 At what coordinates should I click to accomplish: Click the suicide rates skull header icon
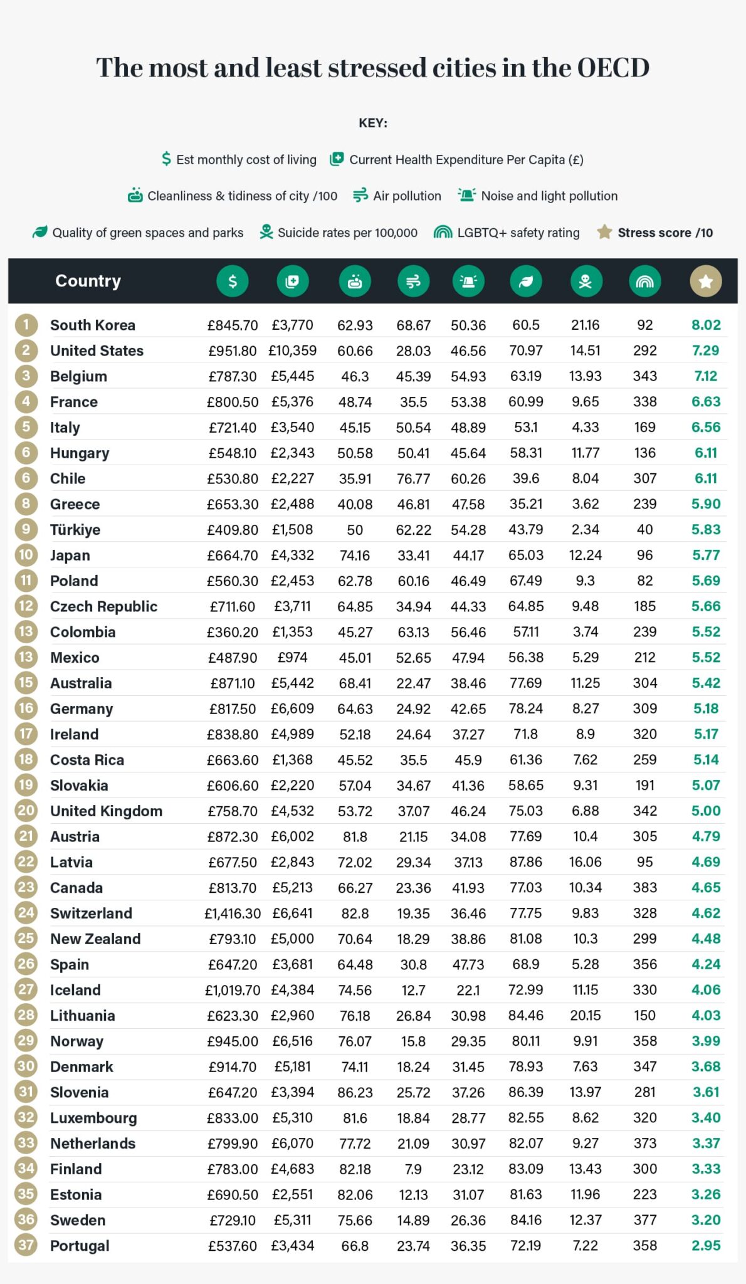point(586,282)
